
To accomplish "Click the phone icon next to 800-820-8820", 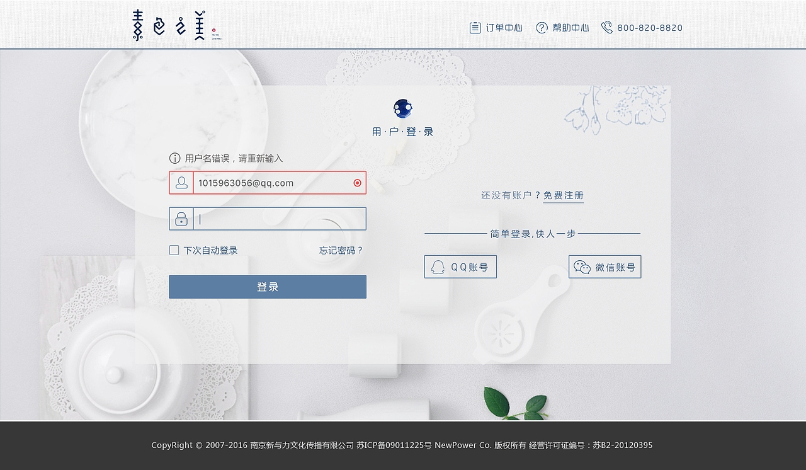I will point(606,27).
